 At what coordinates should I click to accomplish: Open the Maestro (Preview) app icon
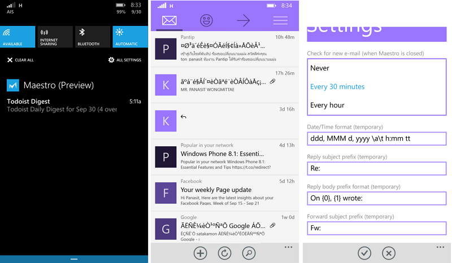[x=13, y=85]
